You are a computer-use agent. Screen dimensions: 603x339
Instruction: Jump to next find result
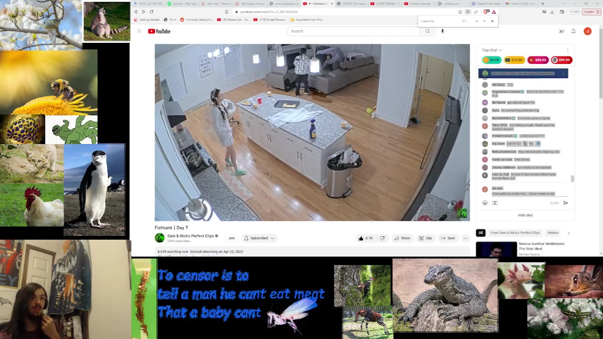point(484,21)
